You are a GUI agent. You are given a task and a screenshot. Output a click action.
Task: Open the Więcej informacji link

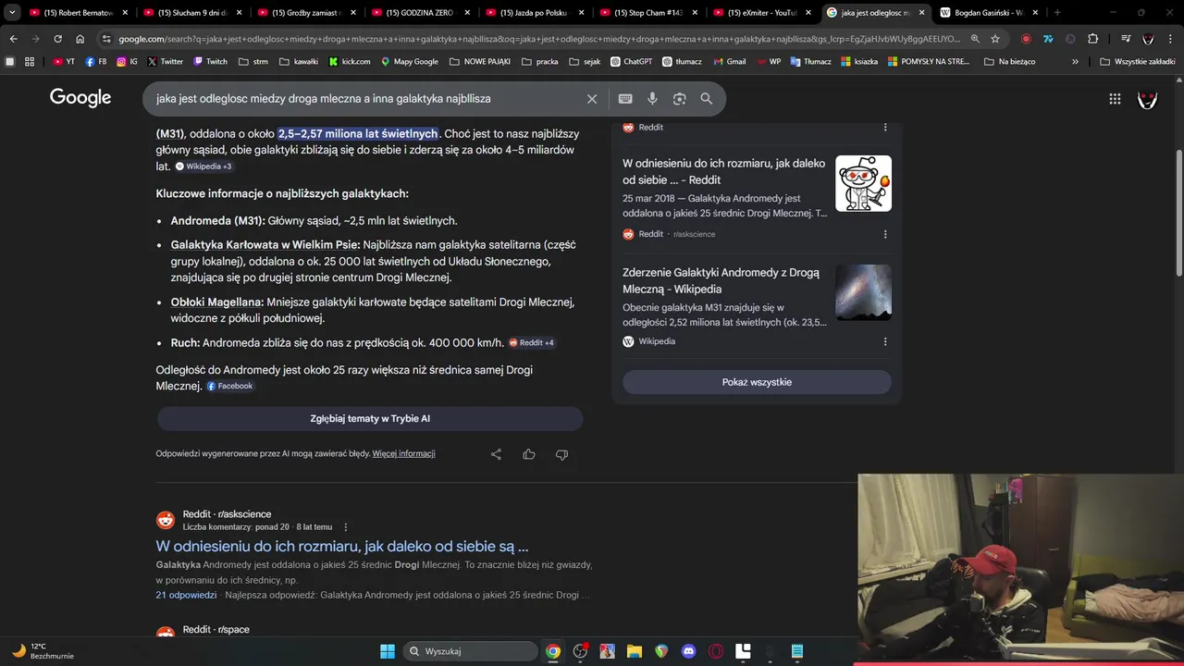click(x=403, y=454)
